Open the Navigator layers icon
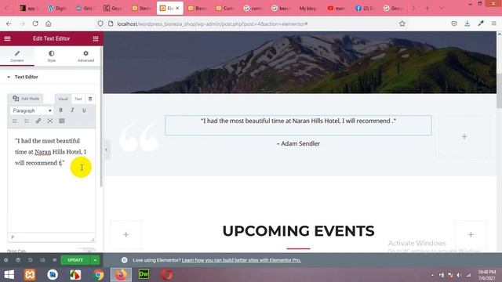 tap(18, 260)
